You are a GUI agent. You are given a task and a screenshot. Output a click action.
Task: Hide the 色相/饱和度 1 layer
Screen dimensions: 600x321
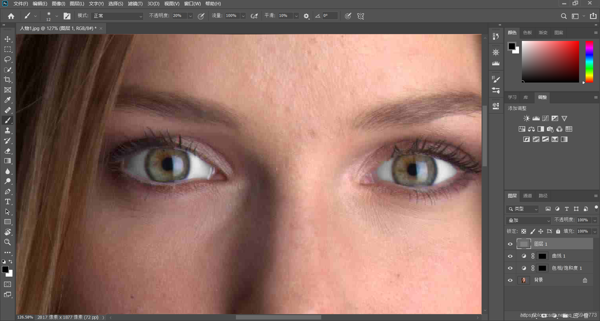coord(510,268)
